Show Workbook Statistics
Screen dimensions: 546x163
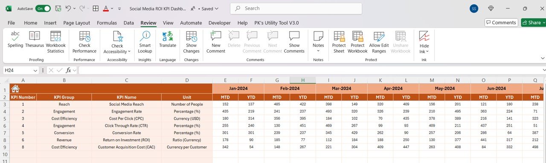(x=55, y=42)
